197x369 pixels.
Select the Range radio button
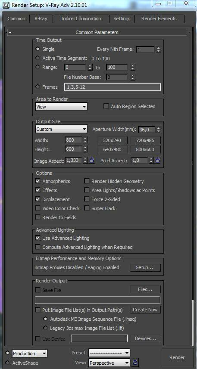click(38, 67)
